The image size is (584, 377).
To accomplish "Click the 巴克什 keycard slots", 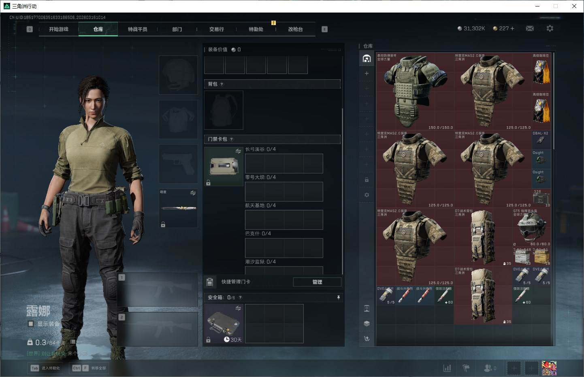I will [284, 248].
